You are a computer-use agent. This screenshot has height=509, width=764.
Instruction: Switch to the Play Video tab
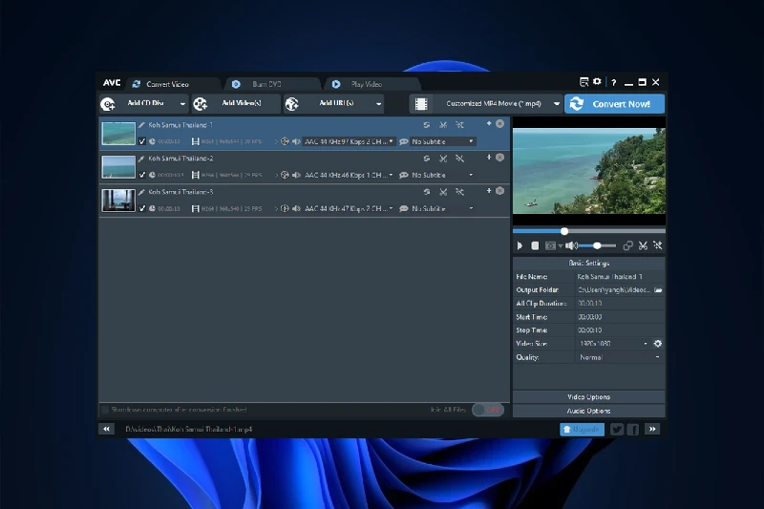[367, 84]
